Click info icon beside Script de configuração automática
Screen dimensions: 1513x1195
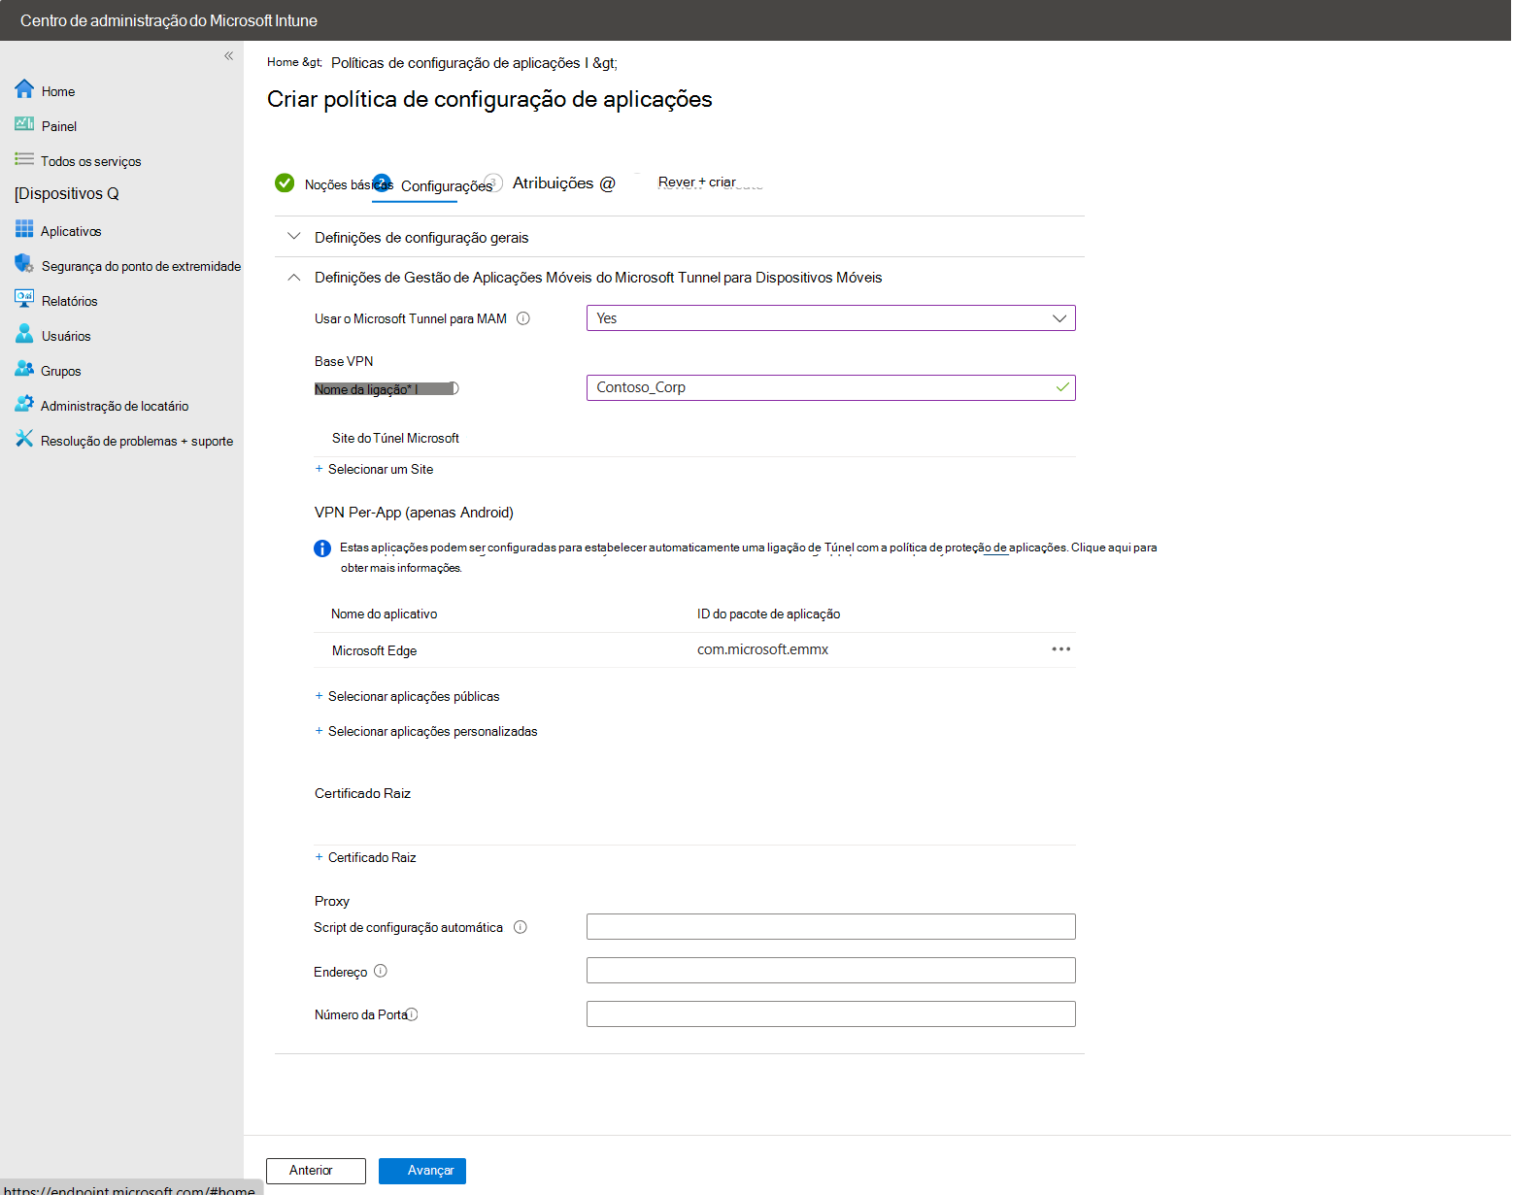point(521,927)
